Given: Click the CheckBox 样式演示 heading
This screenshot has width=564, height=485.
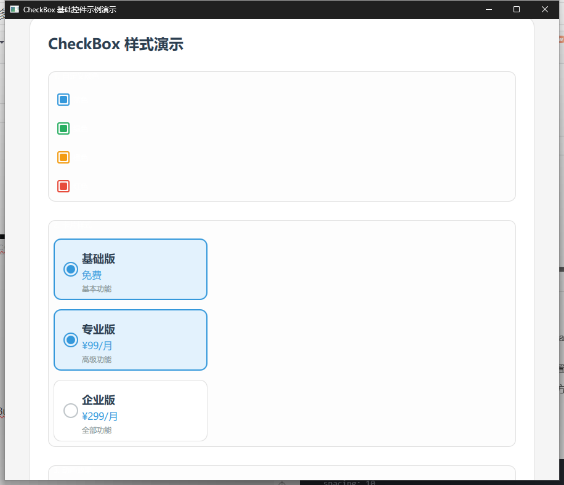Looking at the screenshot, I should [x=116, y=44].
